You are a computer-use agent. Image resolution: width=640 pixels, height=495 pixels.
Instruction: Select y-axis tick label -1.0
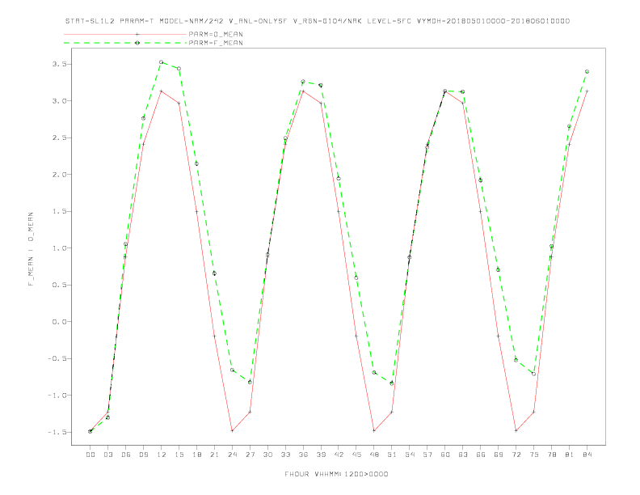coord(57,396)
